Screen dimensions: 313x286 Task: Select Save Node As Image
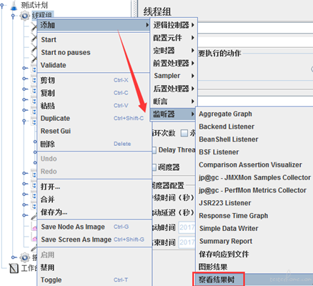[x=94, y=227]
